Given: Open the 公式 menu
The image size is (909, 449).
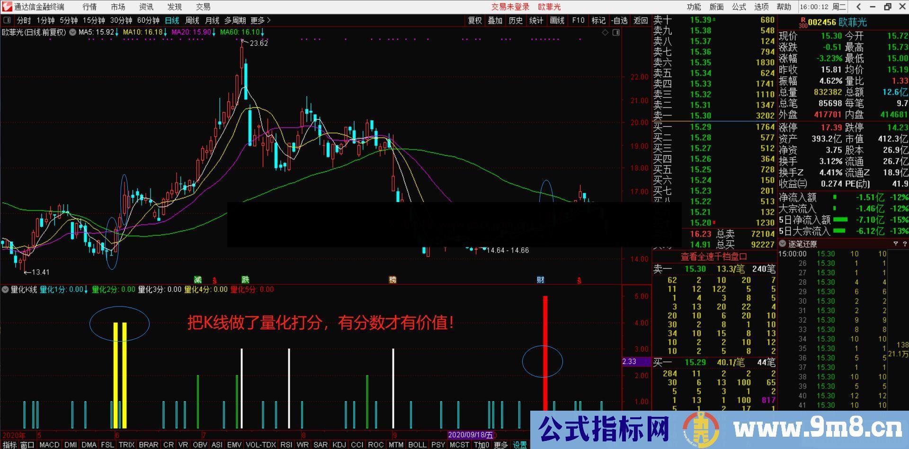Looking at the screenshot, I should 739,7.
